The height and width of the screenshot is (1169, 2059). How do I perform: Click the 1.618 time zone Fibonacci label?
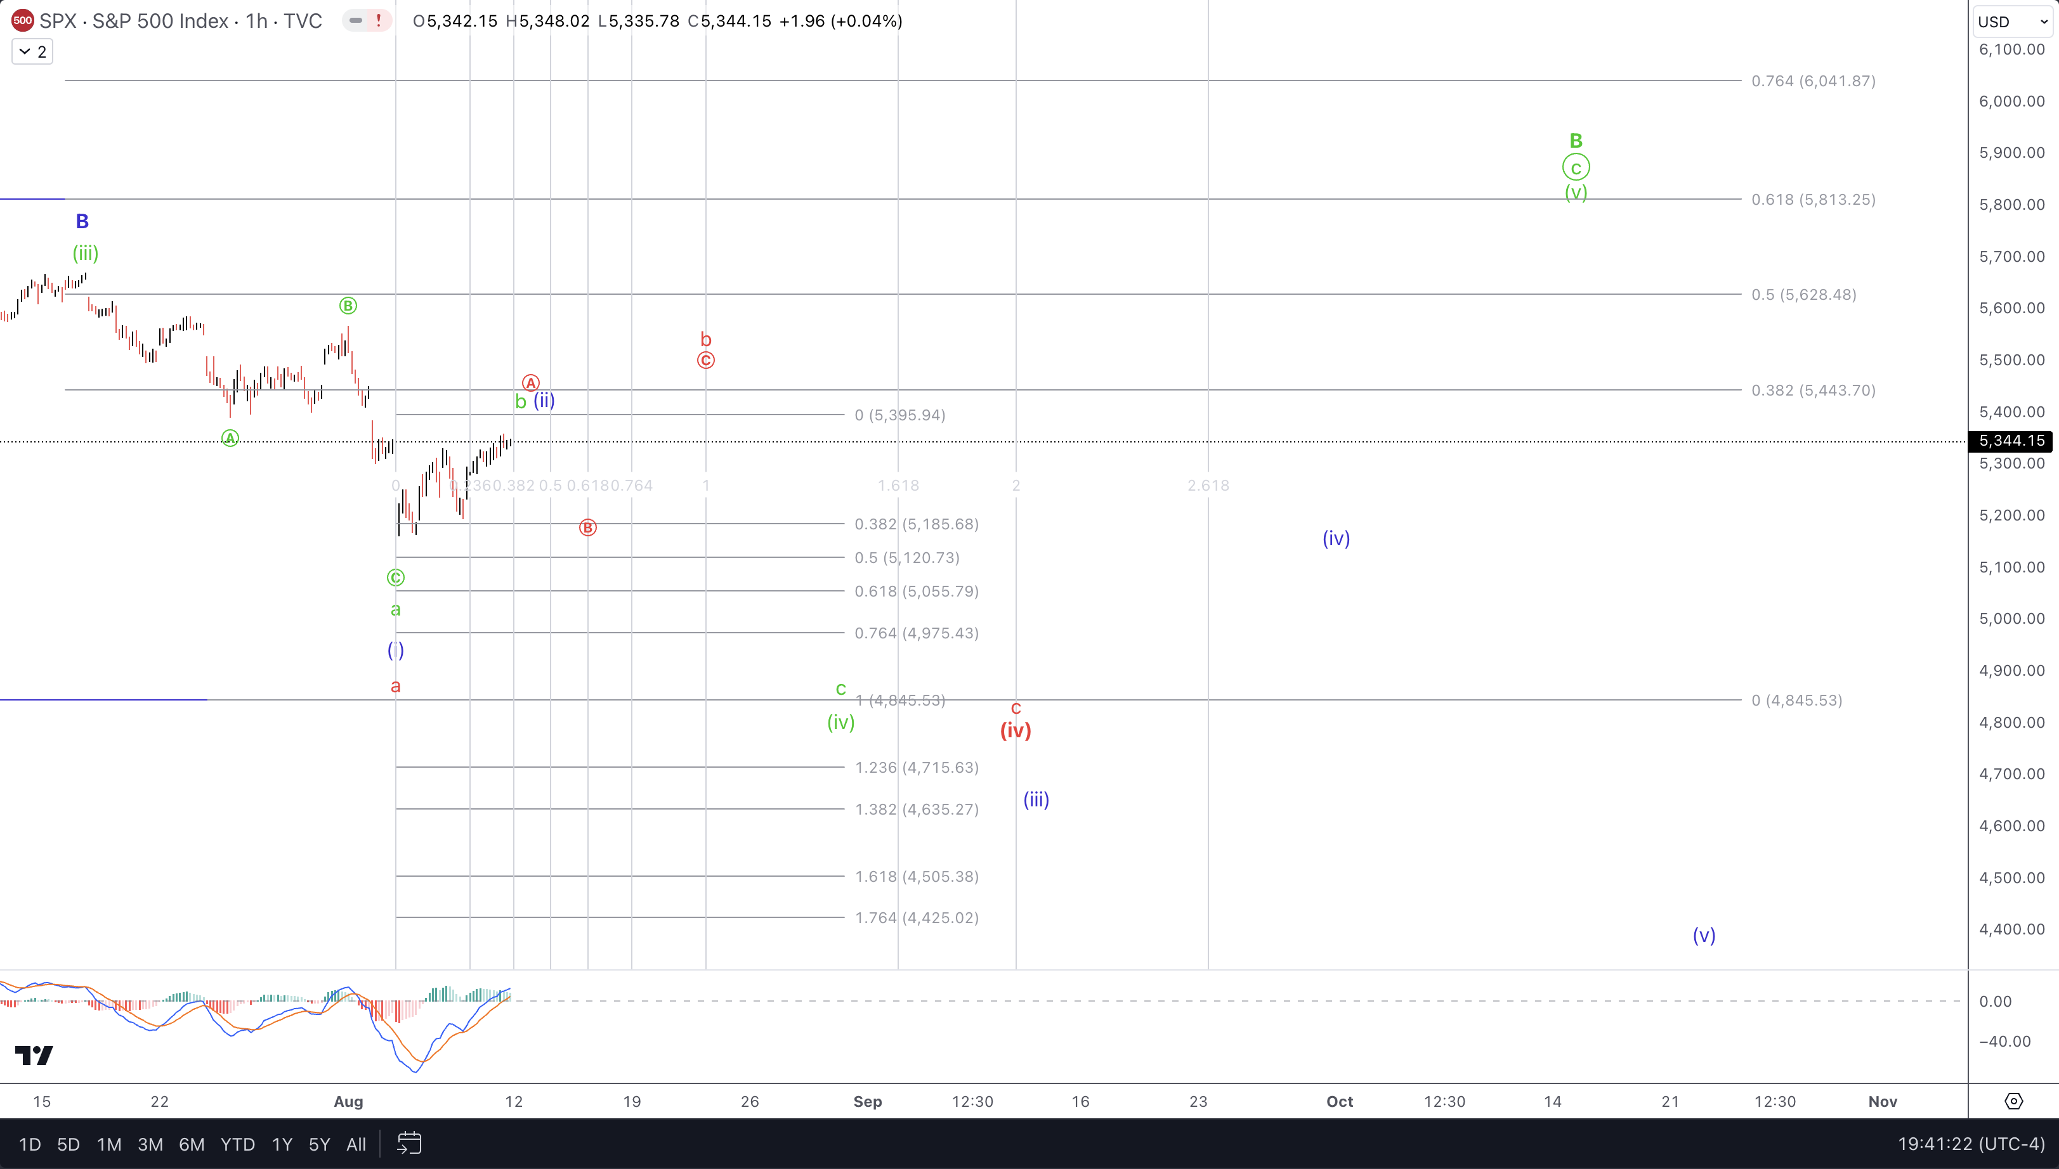pyautogui.click(x=898, y=485)
